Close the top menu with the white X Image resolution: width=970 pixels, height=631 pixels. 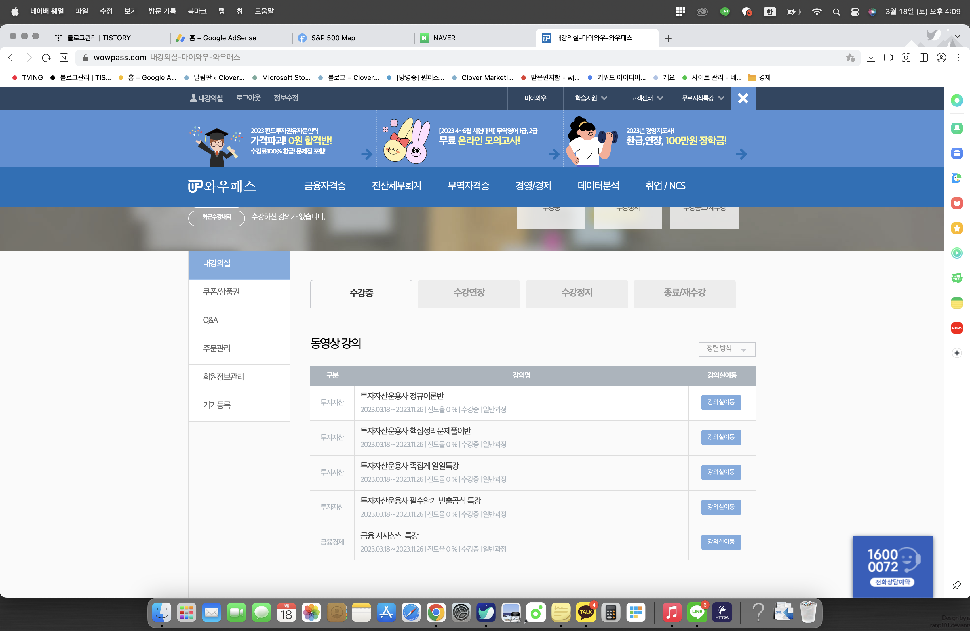(x=743, y=98)
